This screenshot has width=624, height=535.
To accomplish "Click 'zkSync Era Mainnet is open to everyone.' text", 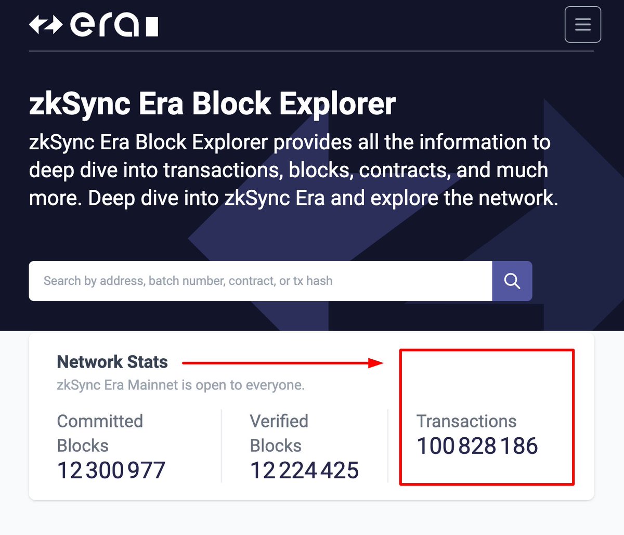I will [x=180, y=385].
